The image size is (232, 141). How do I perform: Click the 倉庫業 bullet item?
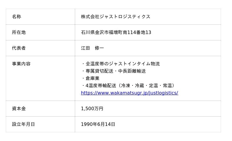click(x=93, y=78)
